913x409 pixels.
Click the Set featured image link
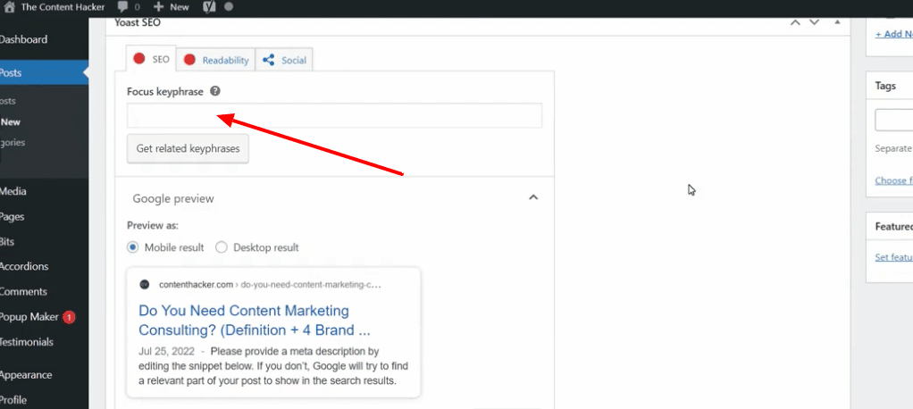pos(893,256)
